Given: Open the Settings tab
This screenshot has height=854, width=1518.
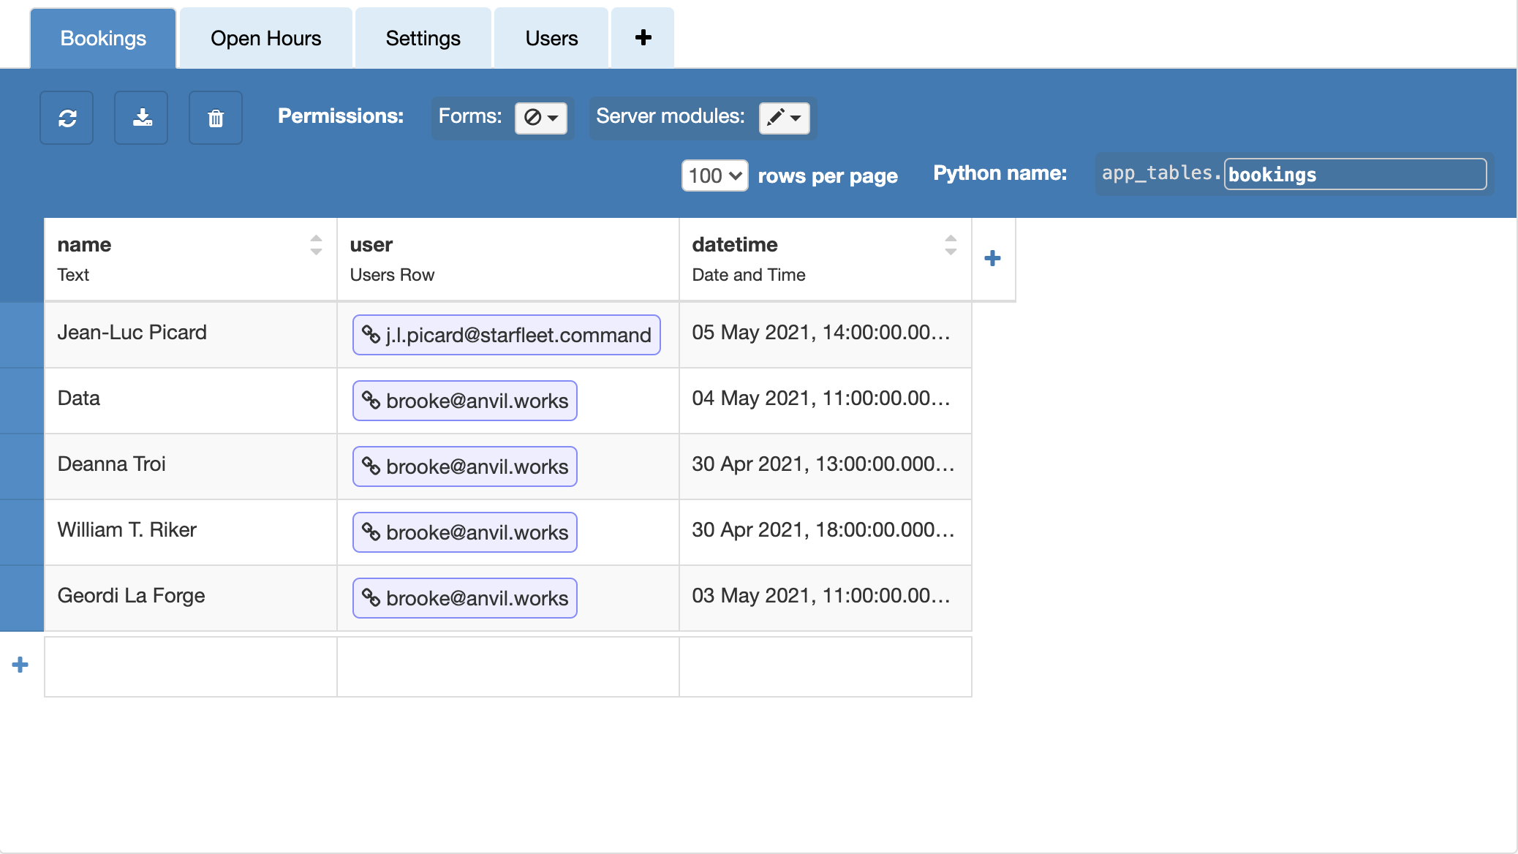Looking at the screenshot, I should click(x=423, y=38).
